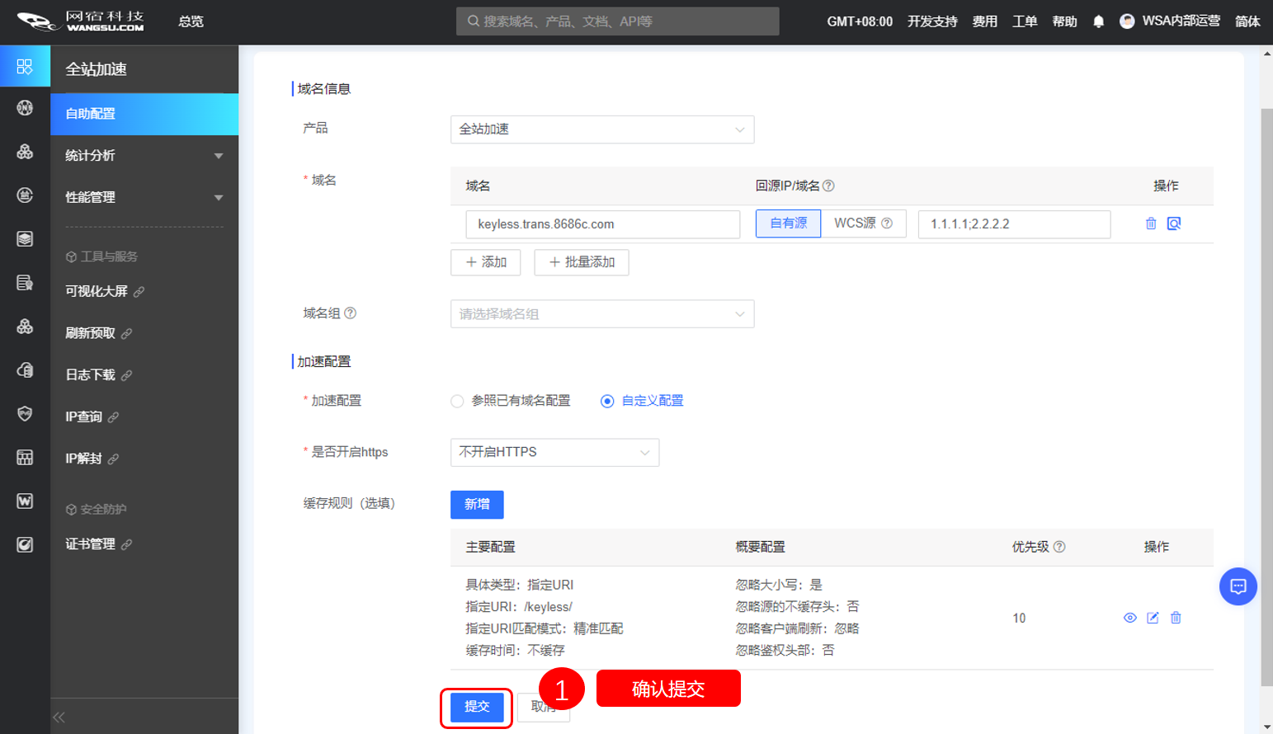Click the calculator-style icon in left rail

tap(25, 457)
